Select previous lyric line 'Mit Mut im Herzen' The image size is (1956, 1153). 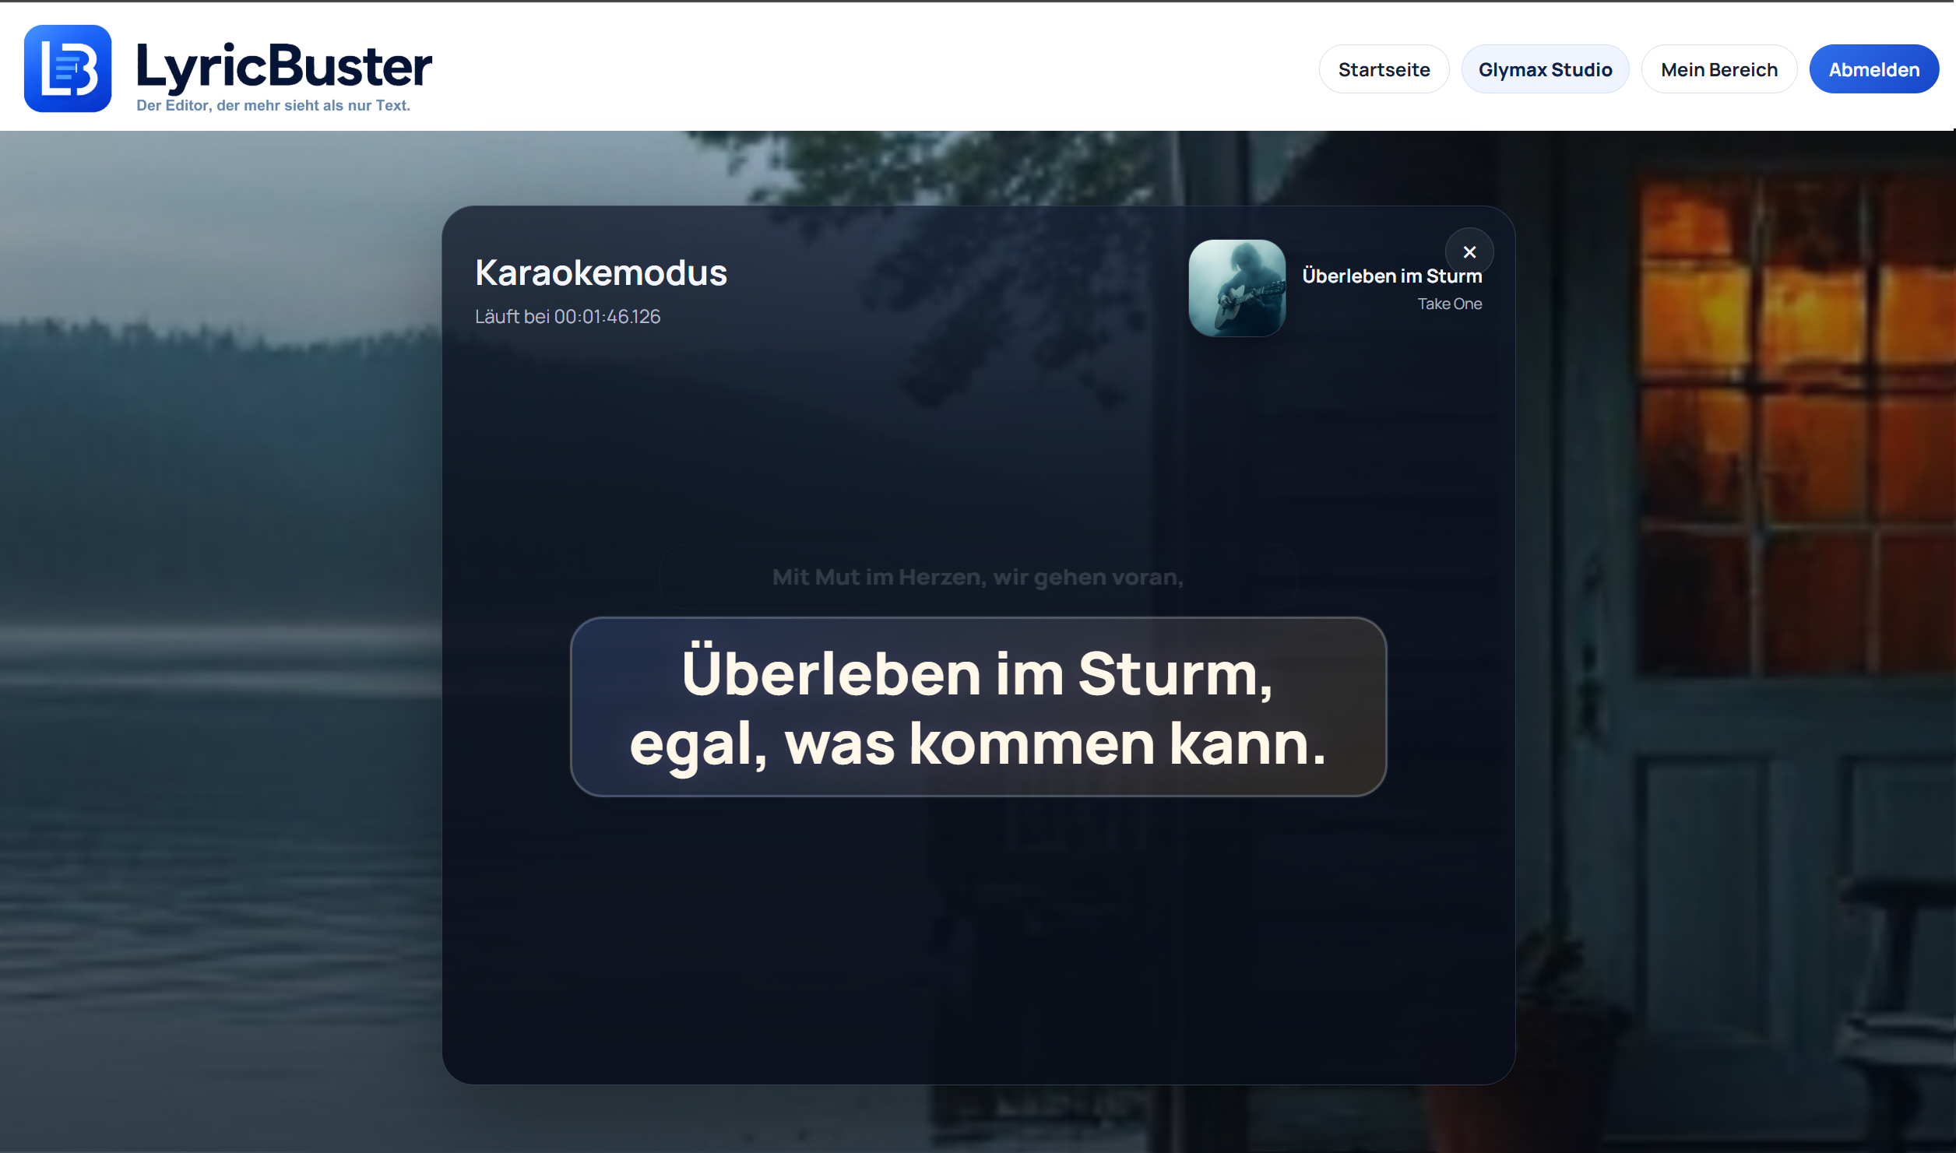coord(978,577)
